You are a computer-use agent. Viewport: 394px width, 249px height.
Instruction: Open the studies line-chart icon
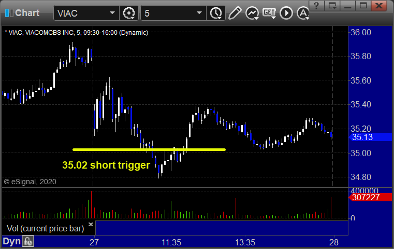pyautogui.click(x=252, y=13)
